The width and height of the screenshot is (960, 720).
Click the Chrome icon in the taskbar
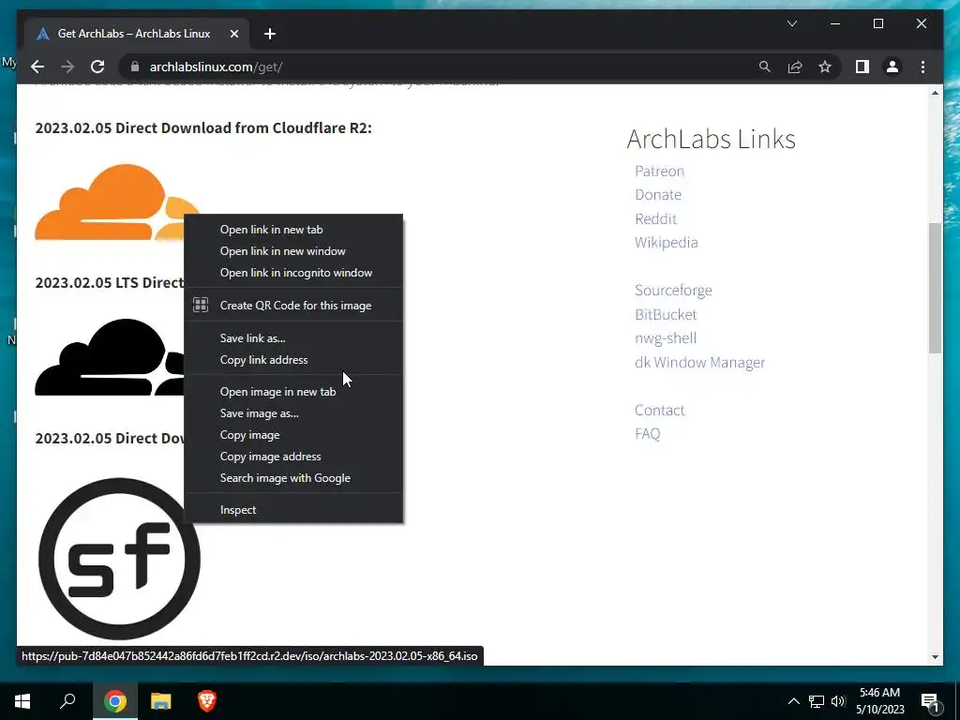(115, 701)
